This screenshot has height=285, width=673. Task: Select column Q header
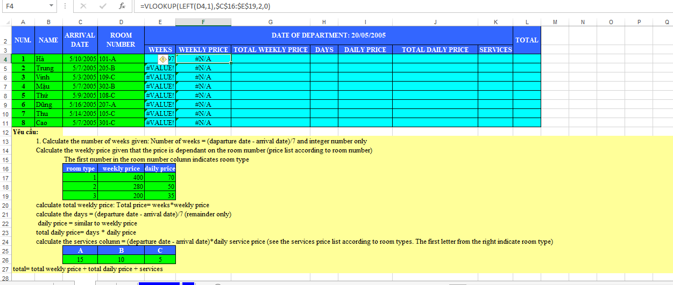pyautogui.click(x=667, y=22)
